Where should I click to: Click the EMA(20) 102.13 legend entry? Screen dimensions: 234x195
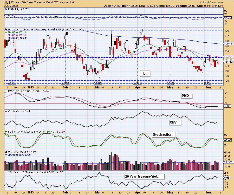tap(17, 32)
